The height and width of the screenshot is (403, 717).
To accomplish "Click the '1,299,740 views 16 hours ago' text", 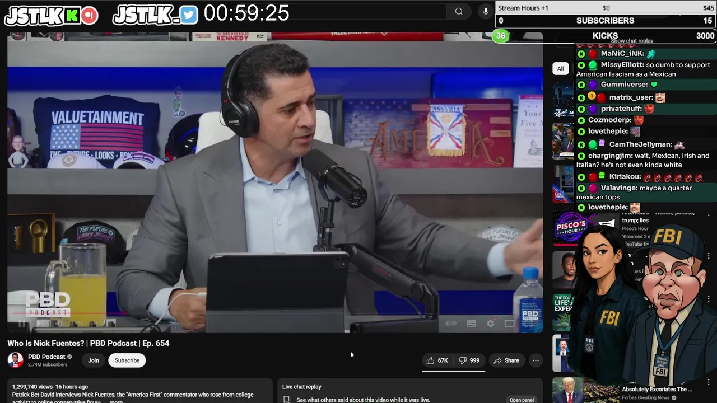I will pos(50,387).
